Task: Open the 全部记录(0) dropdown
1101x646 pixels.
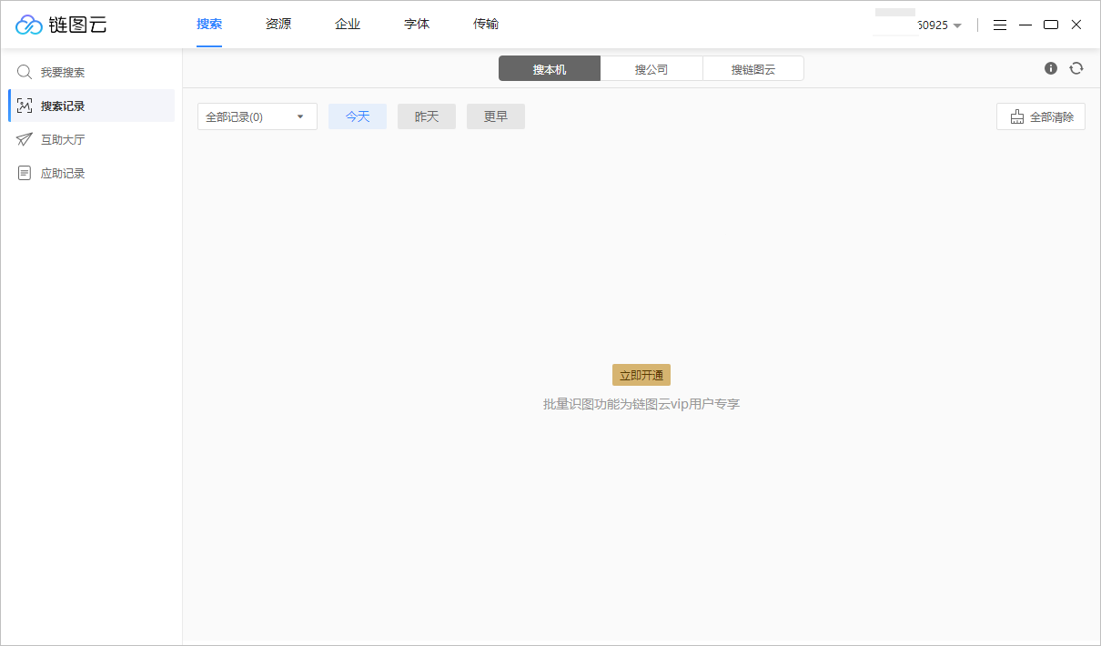Action: [x=257, y=116]
